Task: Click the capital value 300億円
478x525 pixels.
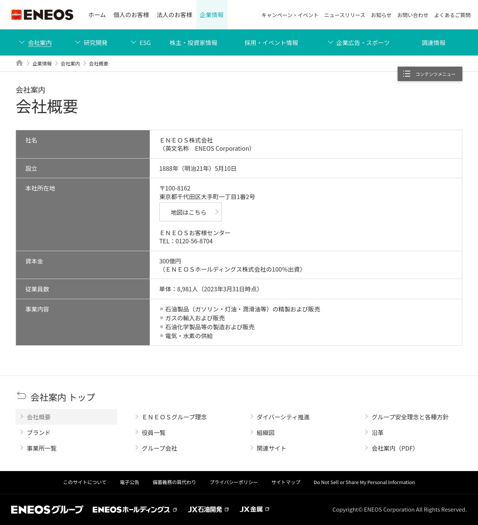Action: (170, 261)
